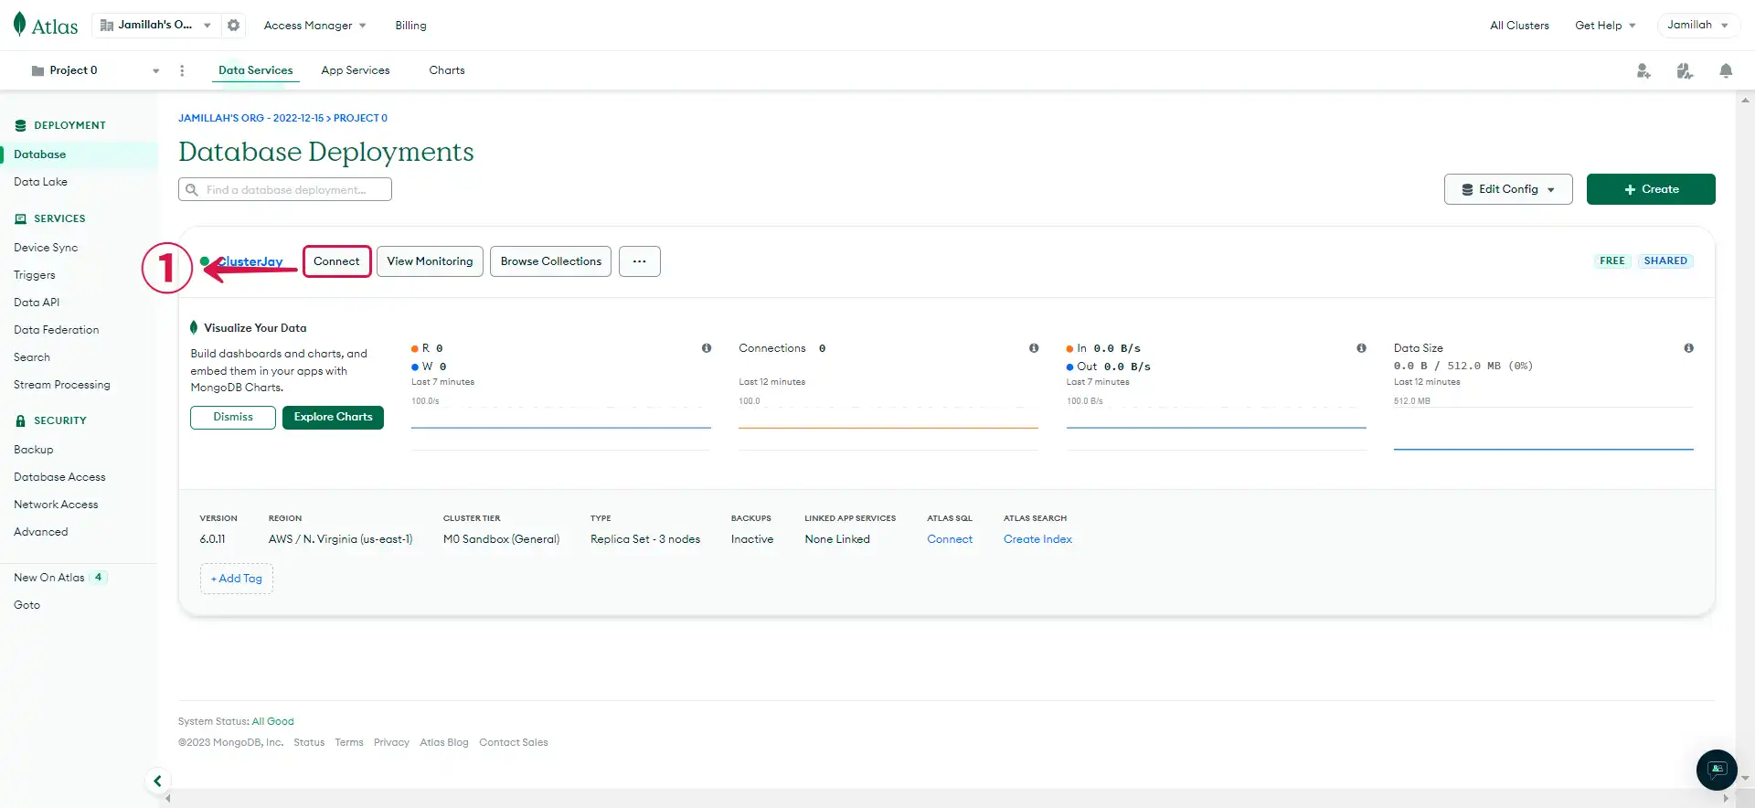
Task: Collapse the left sidebar with the chevron
Action: point(157,781)
